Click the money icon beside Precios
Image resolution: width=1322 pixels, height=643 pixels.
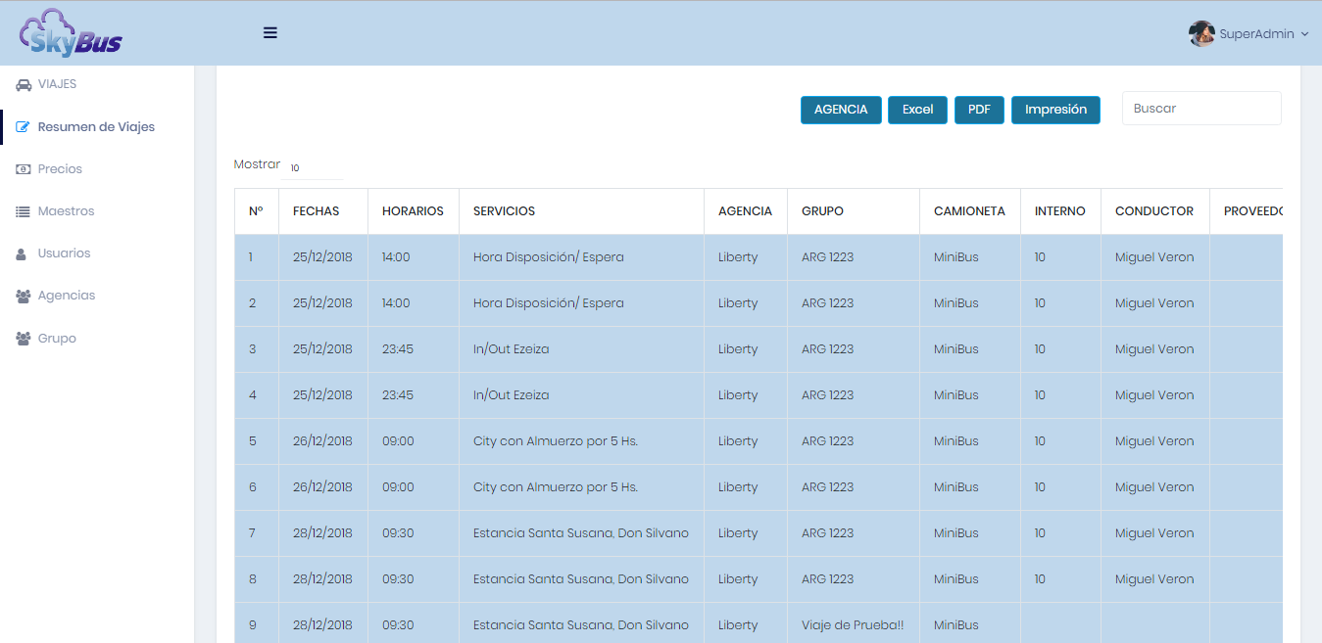(24, 169)
